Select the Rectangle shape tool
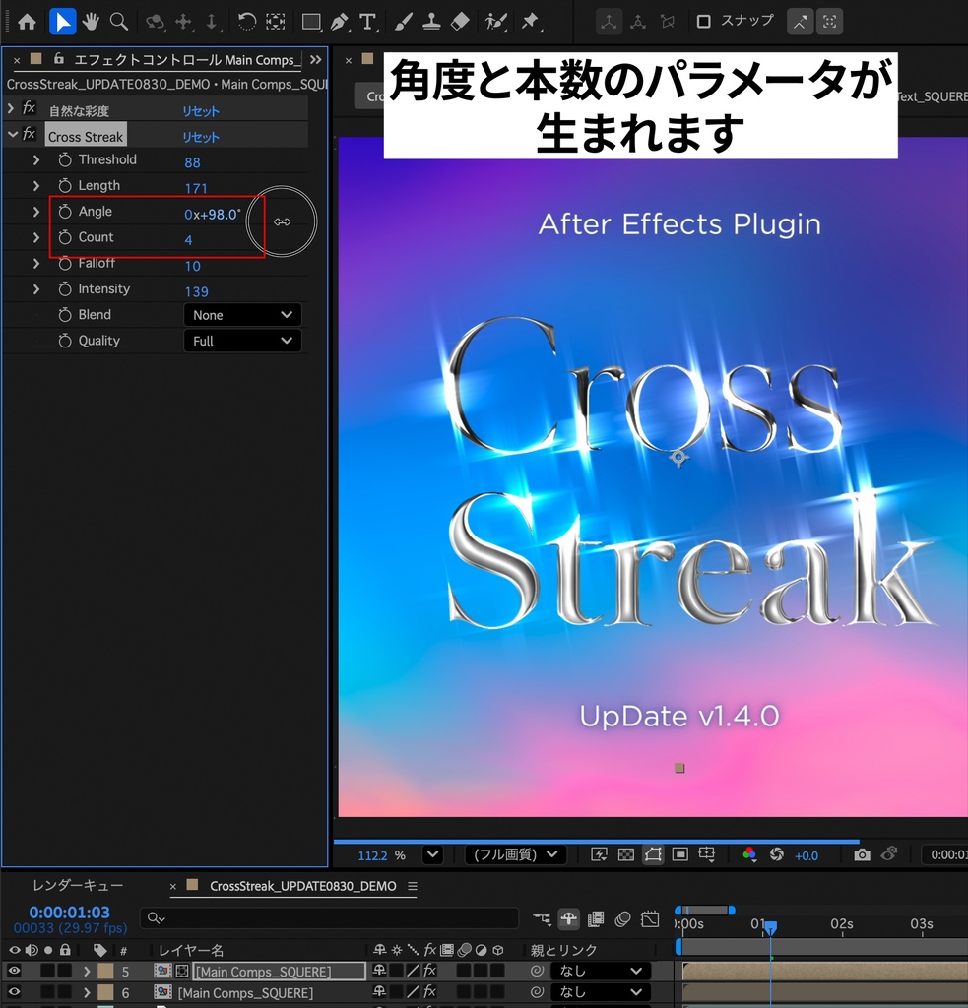 (312, 22)
